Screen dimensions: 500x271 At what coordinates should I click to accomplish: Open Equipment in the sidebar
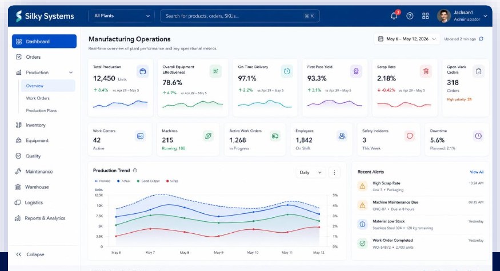[x=45, y=140]
